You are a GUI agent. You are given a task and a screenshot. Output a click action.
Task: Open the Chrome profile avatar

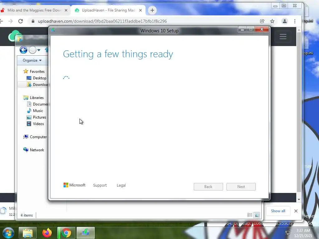[285, 21]
